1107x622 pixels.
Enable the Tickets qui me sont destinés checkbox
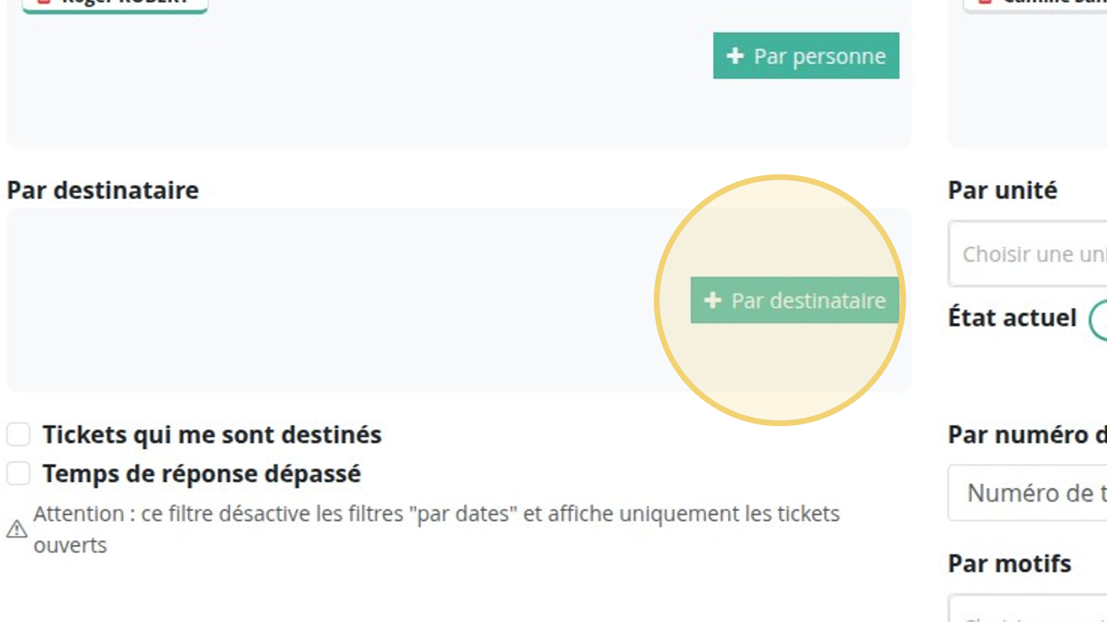(18, 434)
